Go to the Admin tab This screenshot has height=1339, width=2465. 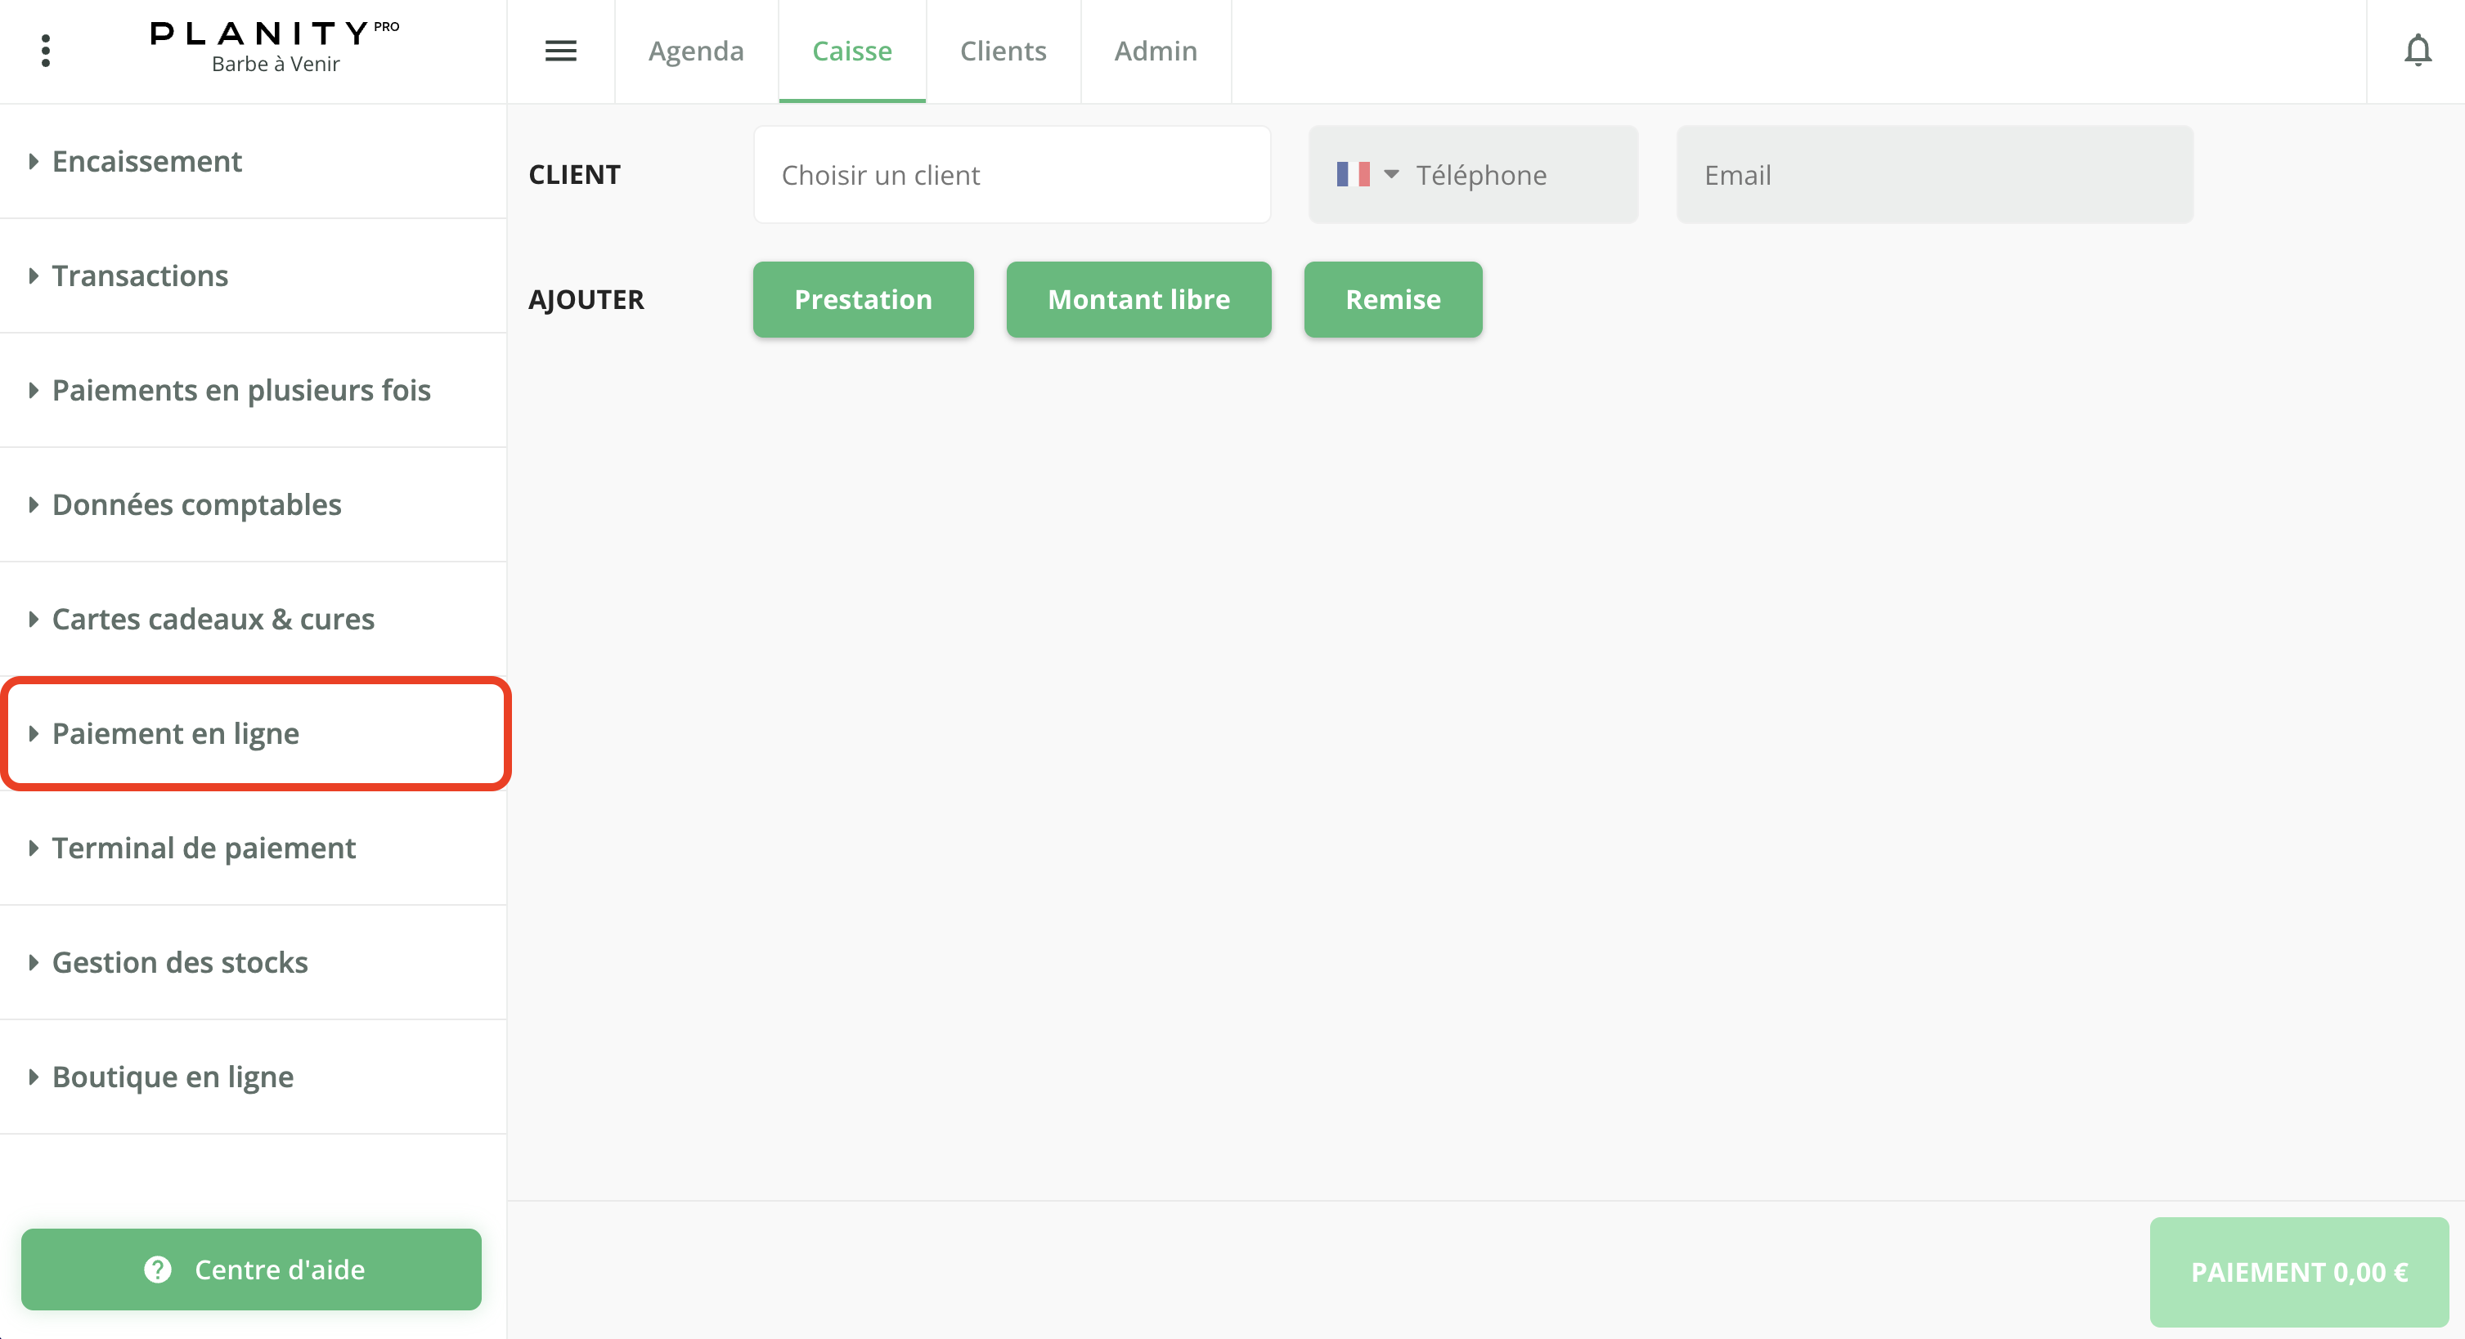[1155, 51]
